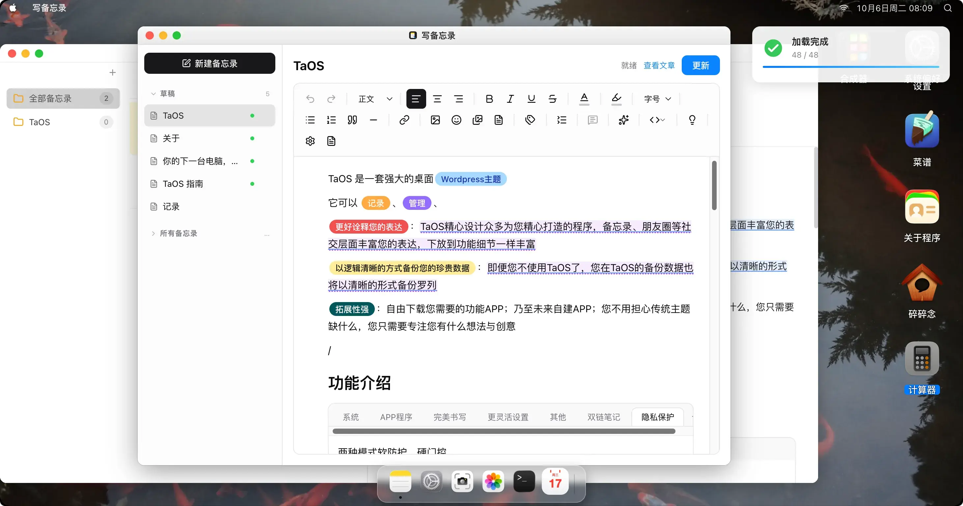Click the tab strip horizontal scrollbar
This screenshot has height=506, width=963.
tap(504, 431)
